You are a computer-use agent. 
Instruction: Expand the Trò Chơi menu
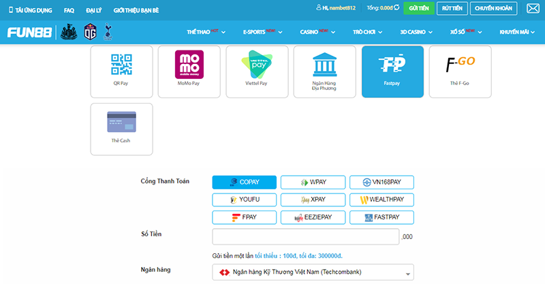click(367, 32)
